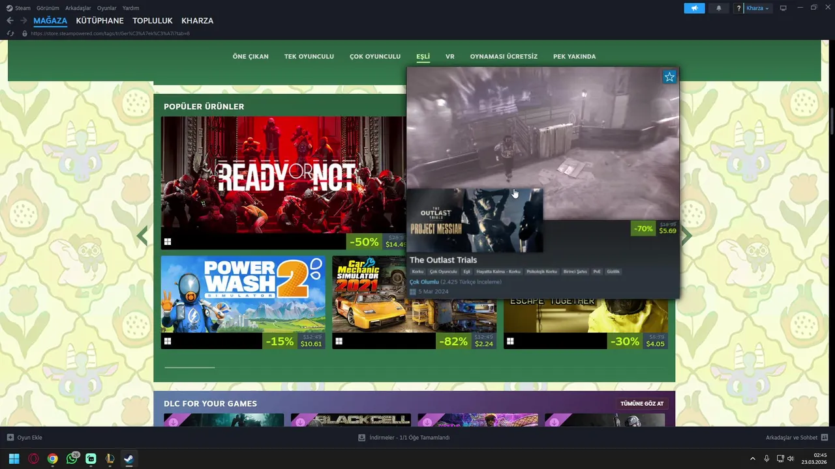Click the Steam announcements megaphone icon
Screen dimensions: 835x469
click(694, 8)
